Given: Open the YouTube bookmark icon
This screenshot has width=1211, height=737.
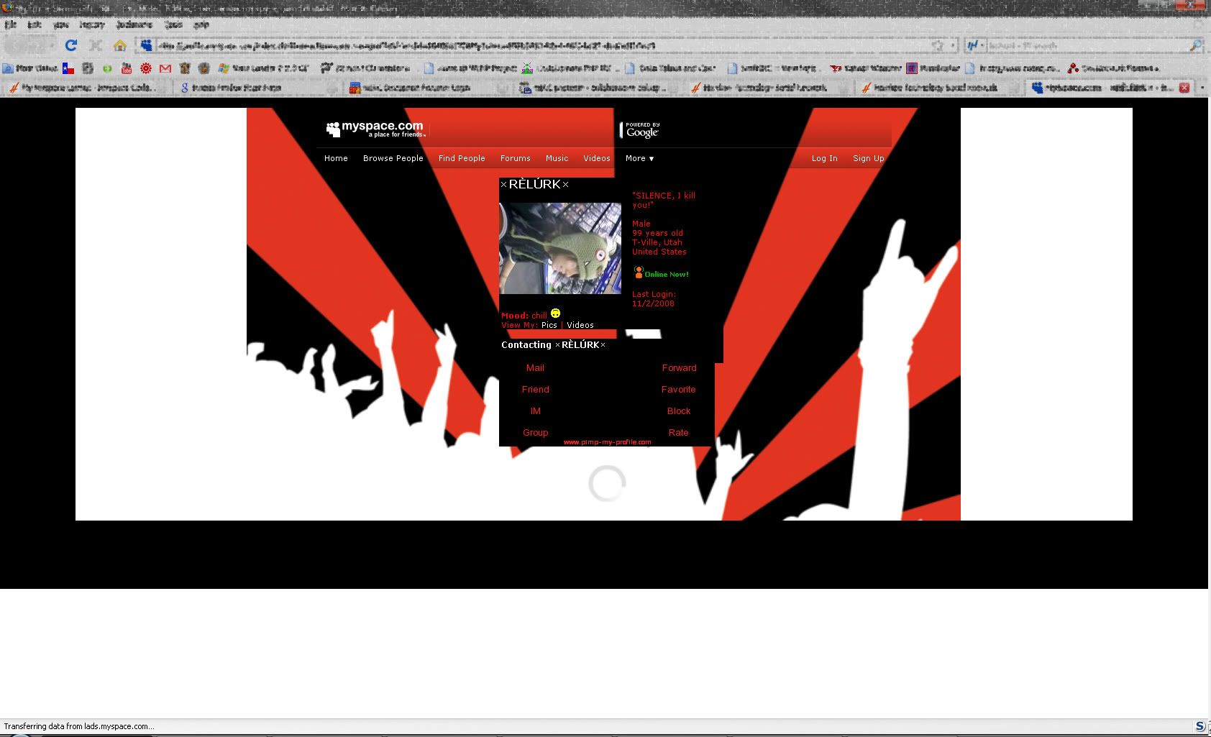Looking at the screenshot, I should [127, 68].
